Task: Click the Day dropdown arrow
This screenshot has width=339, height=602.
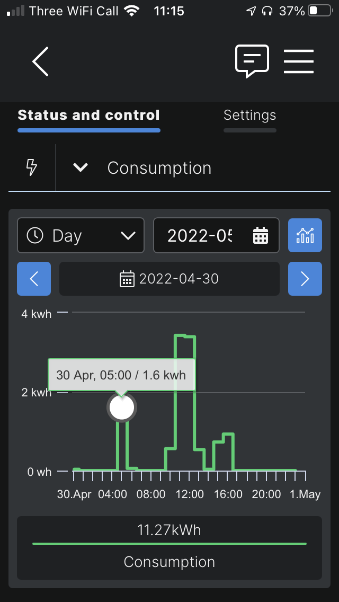Action: click(x=128, y=235)
